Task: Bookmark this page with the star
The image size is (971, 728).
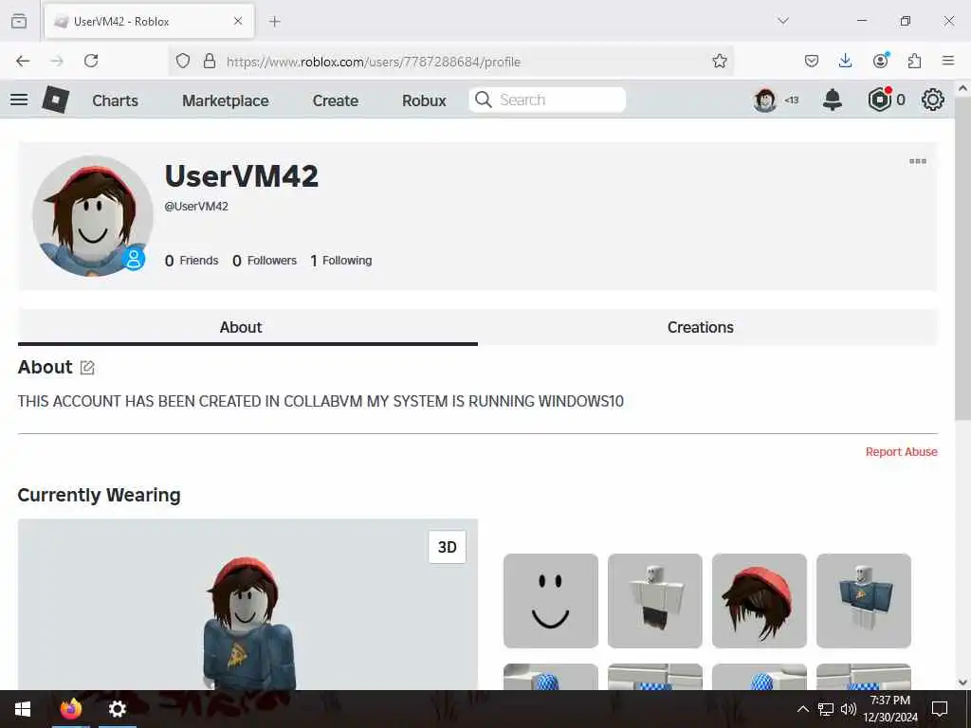Action: [x=719, y=61]
